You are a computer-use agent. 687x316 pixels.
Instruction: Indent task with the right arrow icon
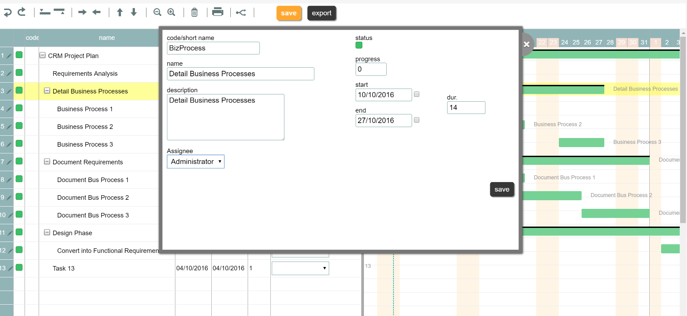pyautogui.click(x=82, y=12)
